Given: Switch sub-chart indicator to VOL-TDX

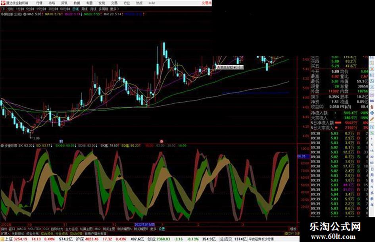Looking at the screenshot, I should [x=35, y=229].
